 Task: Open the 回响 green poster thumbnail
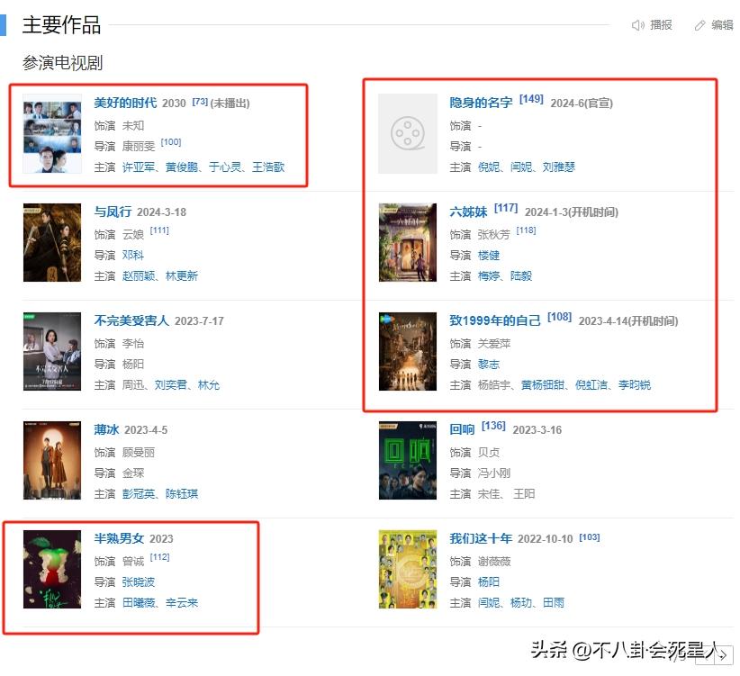pos(408,460)
